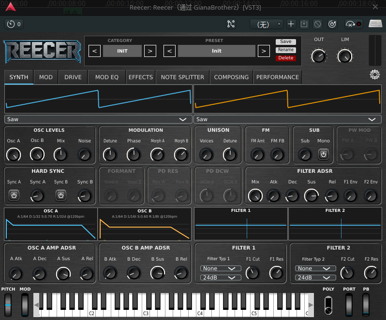Go to previous category with left arrow
Image resolution: width=386 pixels, height=320 pixels.
coord(94,51)
